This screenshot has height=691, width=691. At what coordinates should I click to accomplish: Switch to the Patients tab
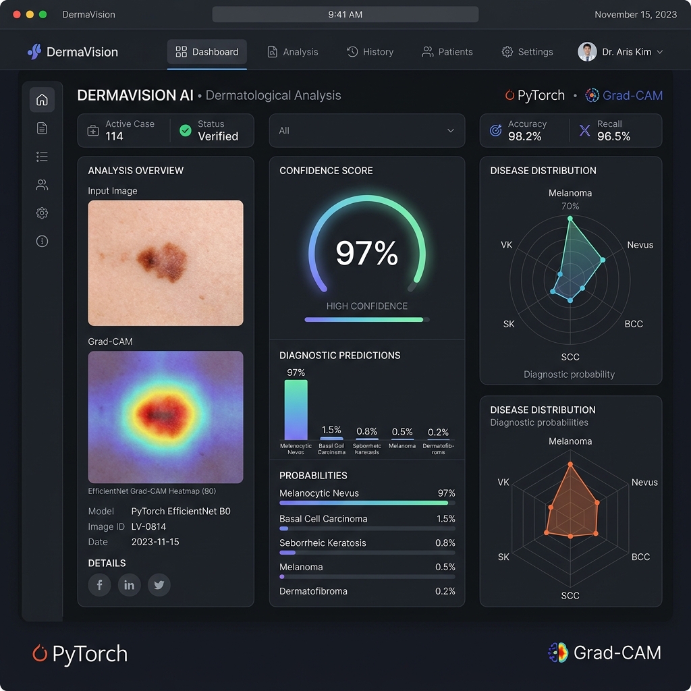(x=447, y=52)
